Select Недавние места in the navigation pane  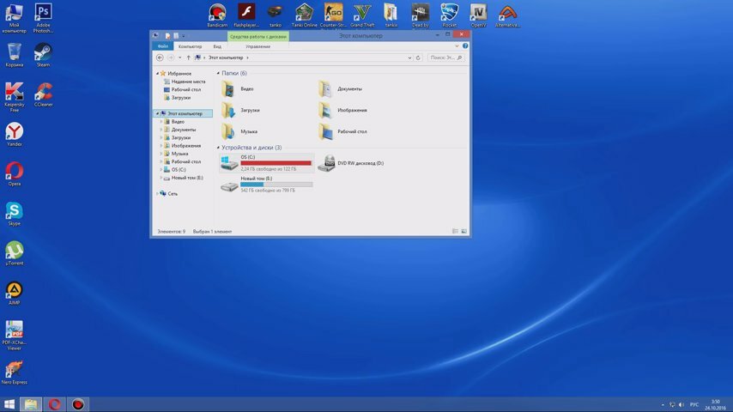pyautogui.click(x=185, y=82)
